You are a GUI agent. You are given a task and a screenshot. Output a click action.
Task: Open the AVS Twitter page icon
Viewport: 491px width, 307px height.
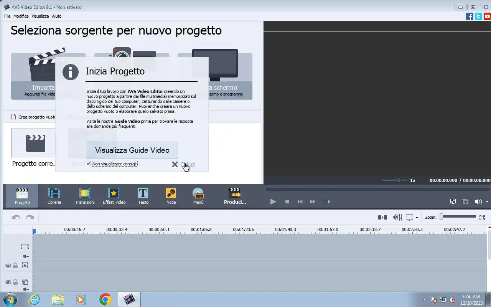click(478, 16)
